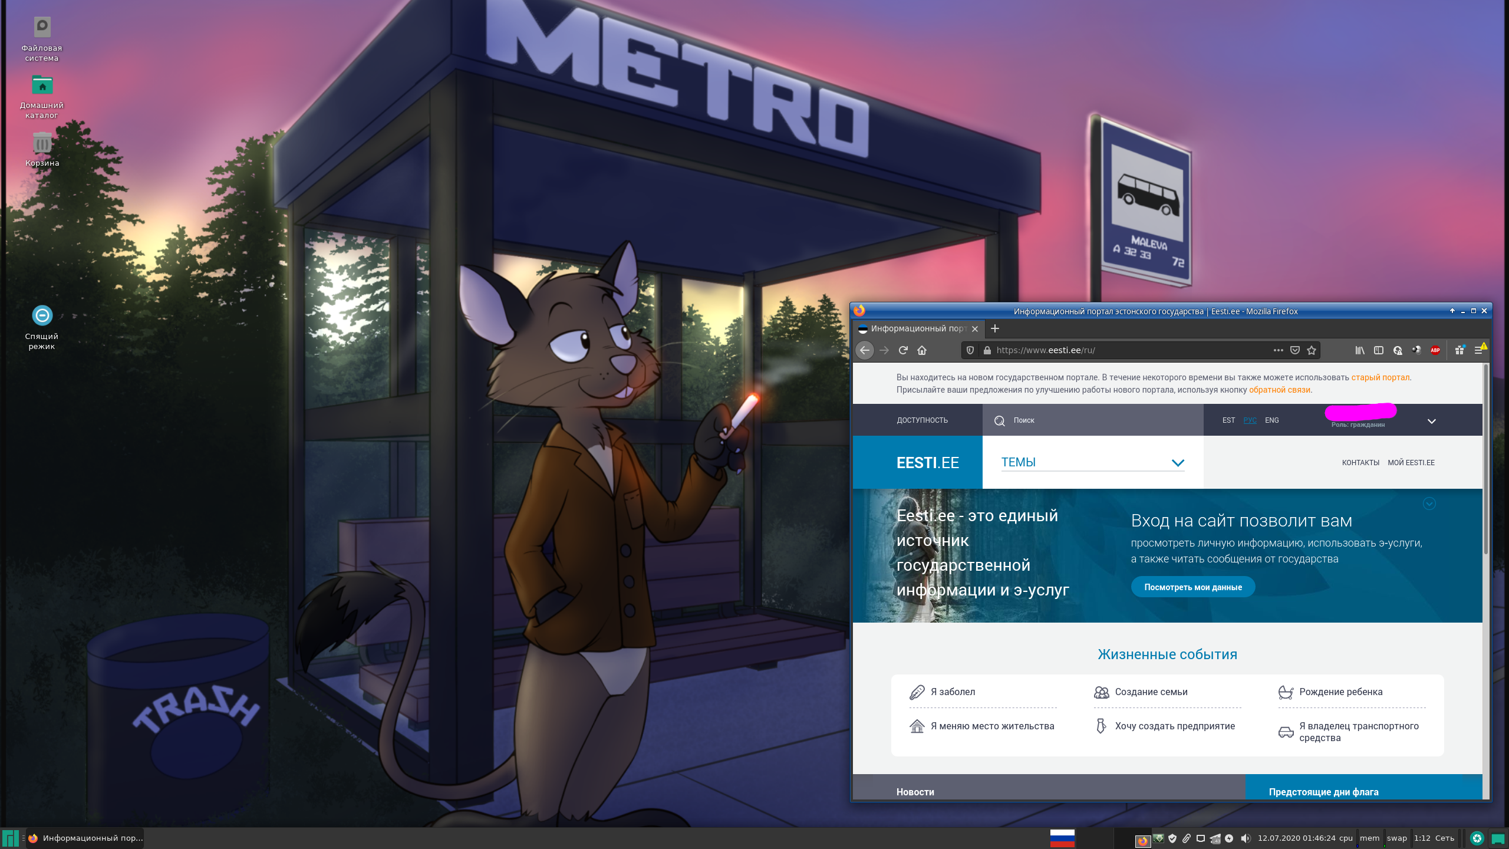Expand the user role dropdown chevron
This screenshot has width=1509, height=849.
[x=1432, y=421]
